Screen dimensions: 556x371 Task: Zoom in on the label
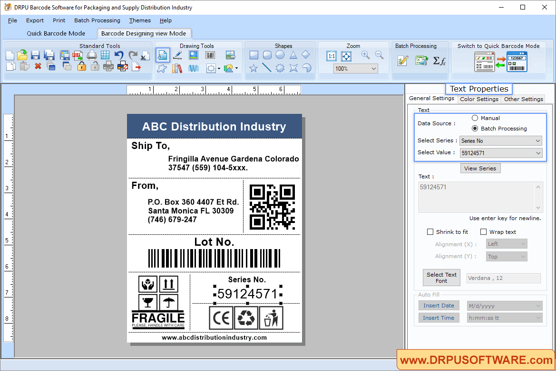click(x=365, y=55)
